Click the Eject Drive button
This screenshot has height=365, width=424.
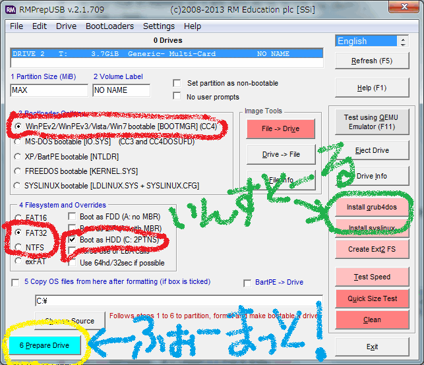(372, 150)
